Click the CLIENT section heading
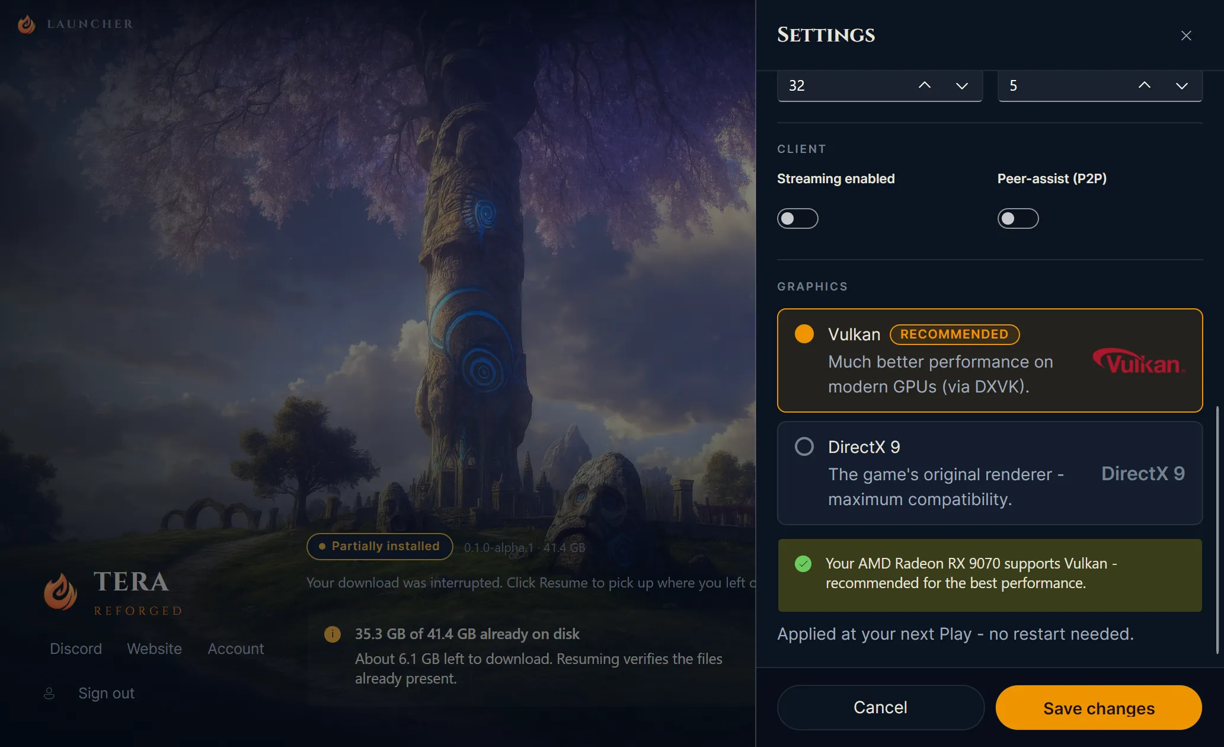Screen dimensions: 1224x747 click(x=801, y=149)
